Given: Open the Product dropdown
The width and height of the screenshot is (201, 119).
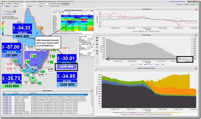Looking at the screenshot, I should 23,4.
